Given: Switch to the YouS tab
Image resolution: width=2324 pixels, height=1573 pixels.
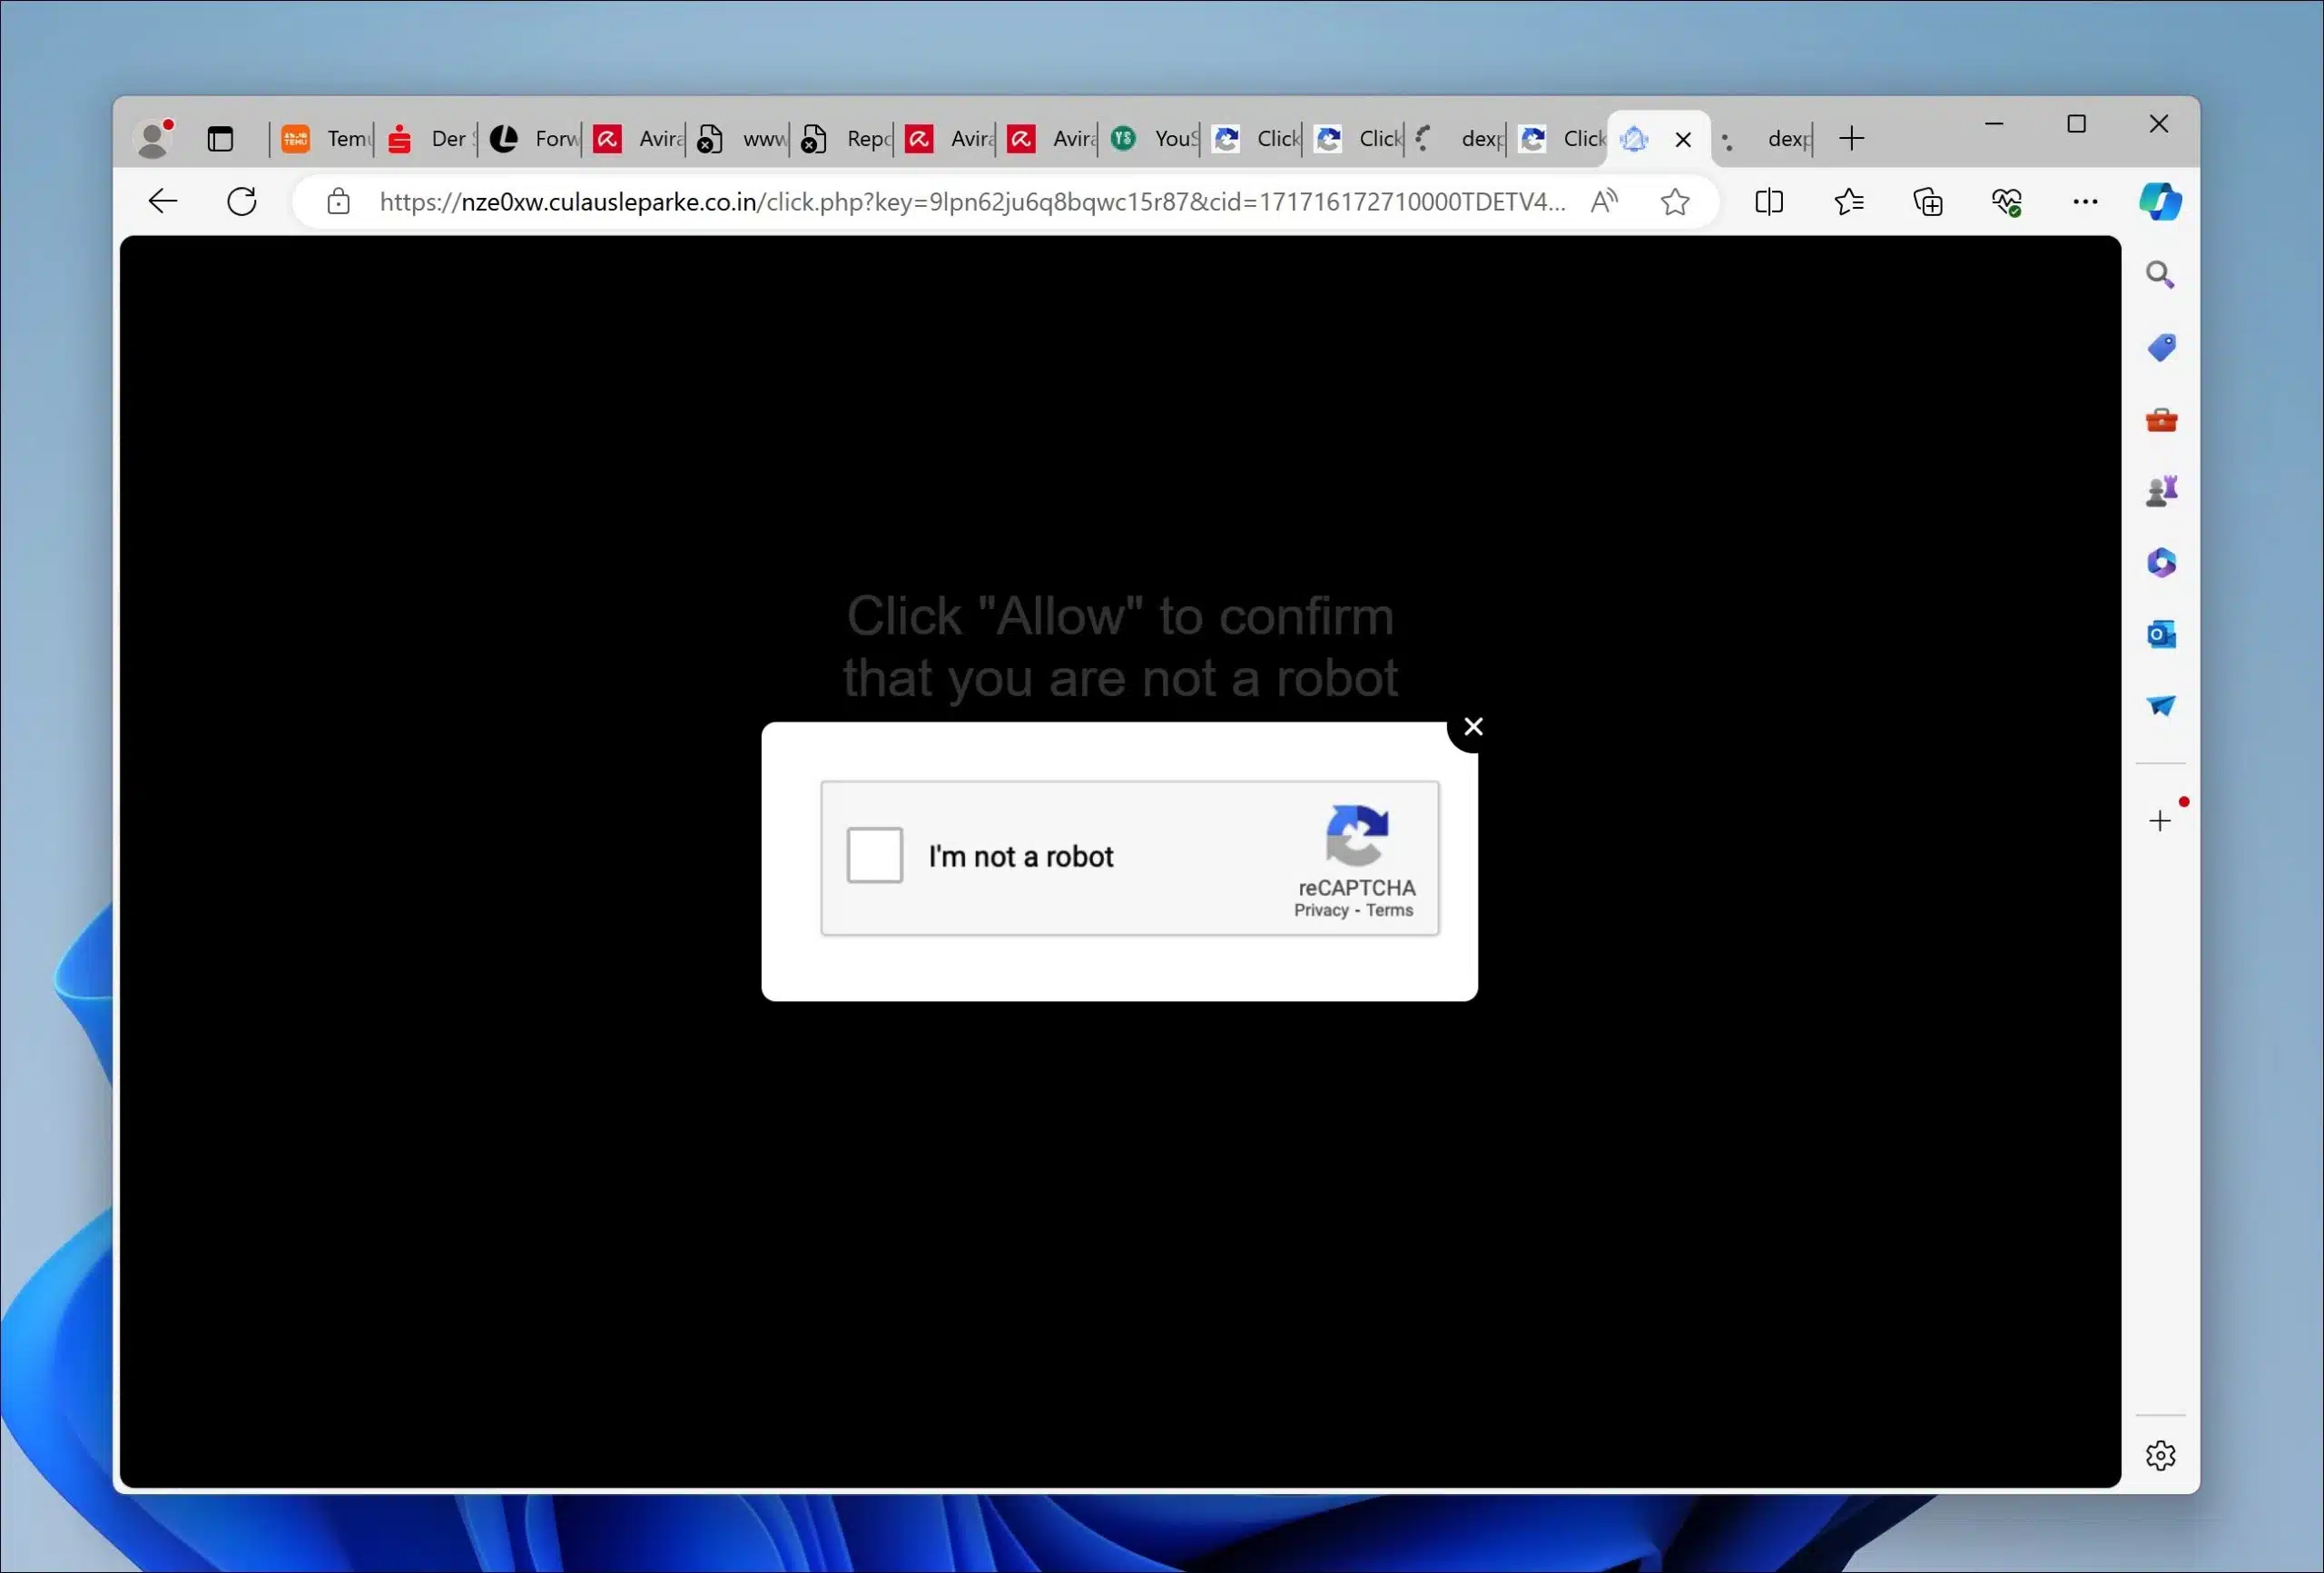Looking at the screenshot, I should (1152, 138).
